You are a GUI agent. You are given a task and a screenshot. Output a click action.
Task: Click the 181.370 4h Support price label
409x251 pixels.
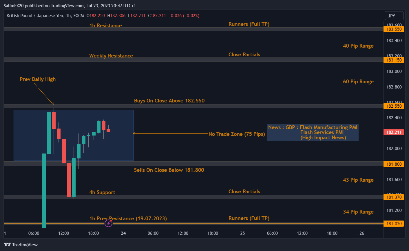coord(393,197)
